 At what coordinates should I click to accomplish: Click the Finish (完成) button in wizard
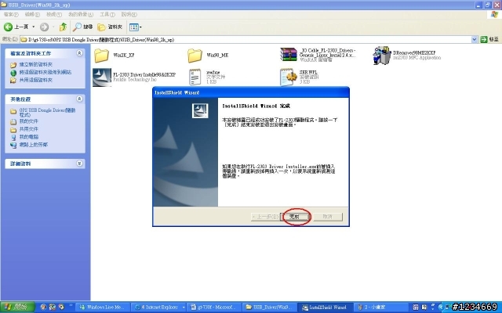point(295,217)
